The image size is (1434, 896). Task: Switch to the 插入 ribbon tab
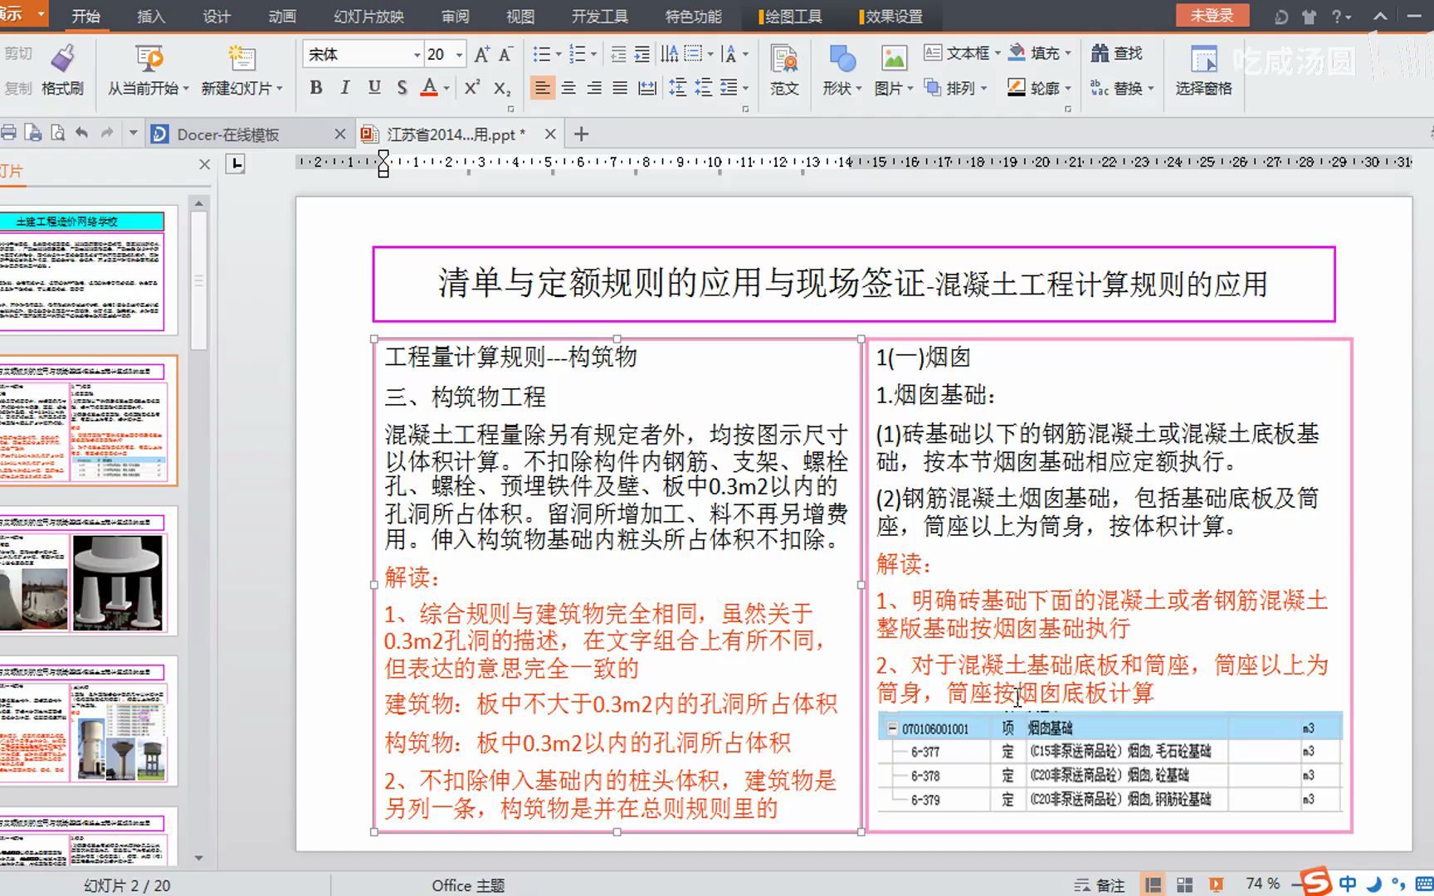coord(150,16)
